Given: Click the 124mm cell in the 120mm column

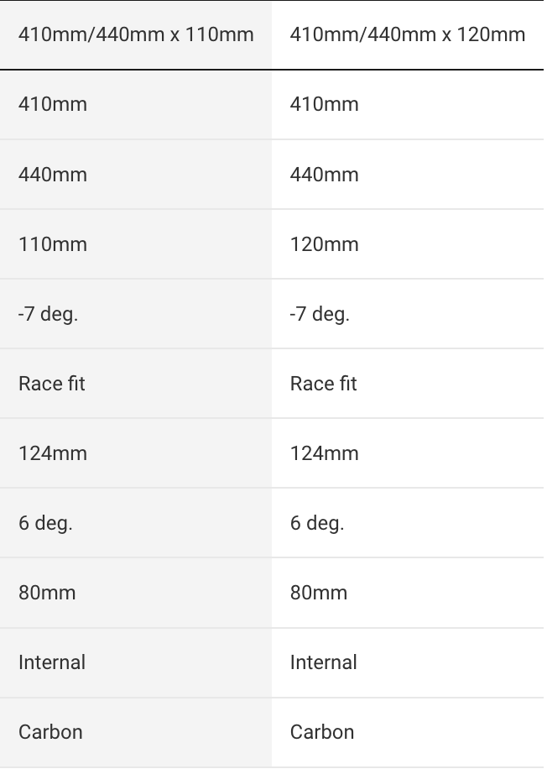Looking at the screenshot, I should [325, 453].
